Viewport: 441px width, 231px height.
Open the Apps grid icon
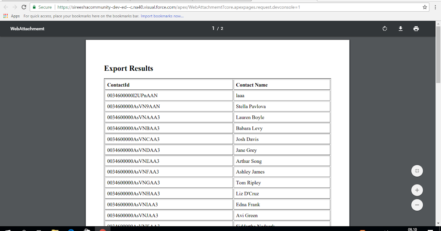[x=5, y=16]
